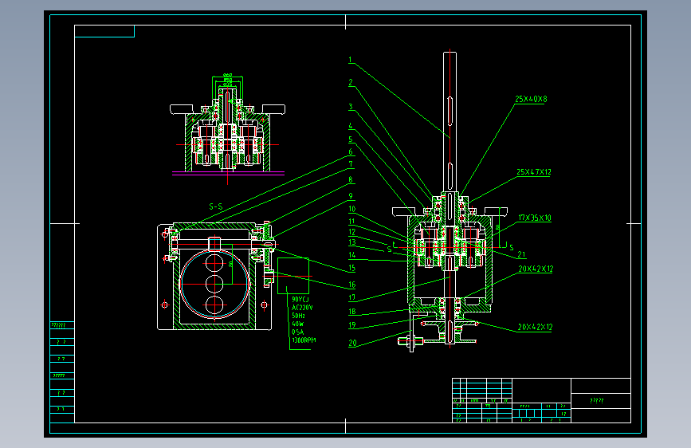
Task: Click part callout number 20
Action: pyautogui.click(x=352, y=343)
